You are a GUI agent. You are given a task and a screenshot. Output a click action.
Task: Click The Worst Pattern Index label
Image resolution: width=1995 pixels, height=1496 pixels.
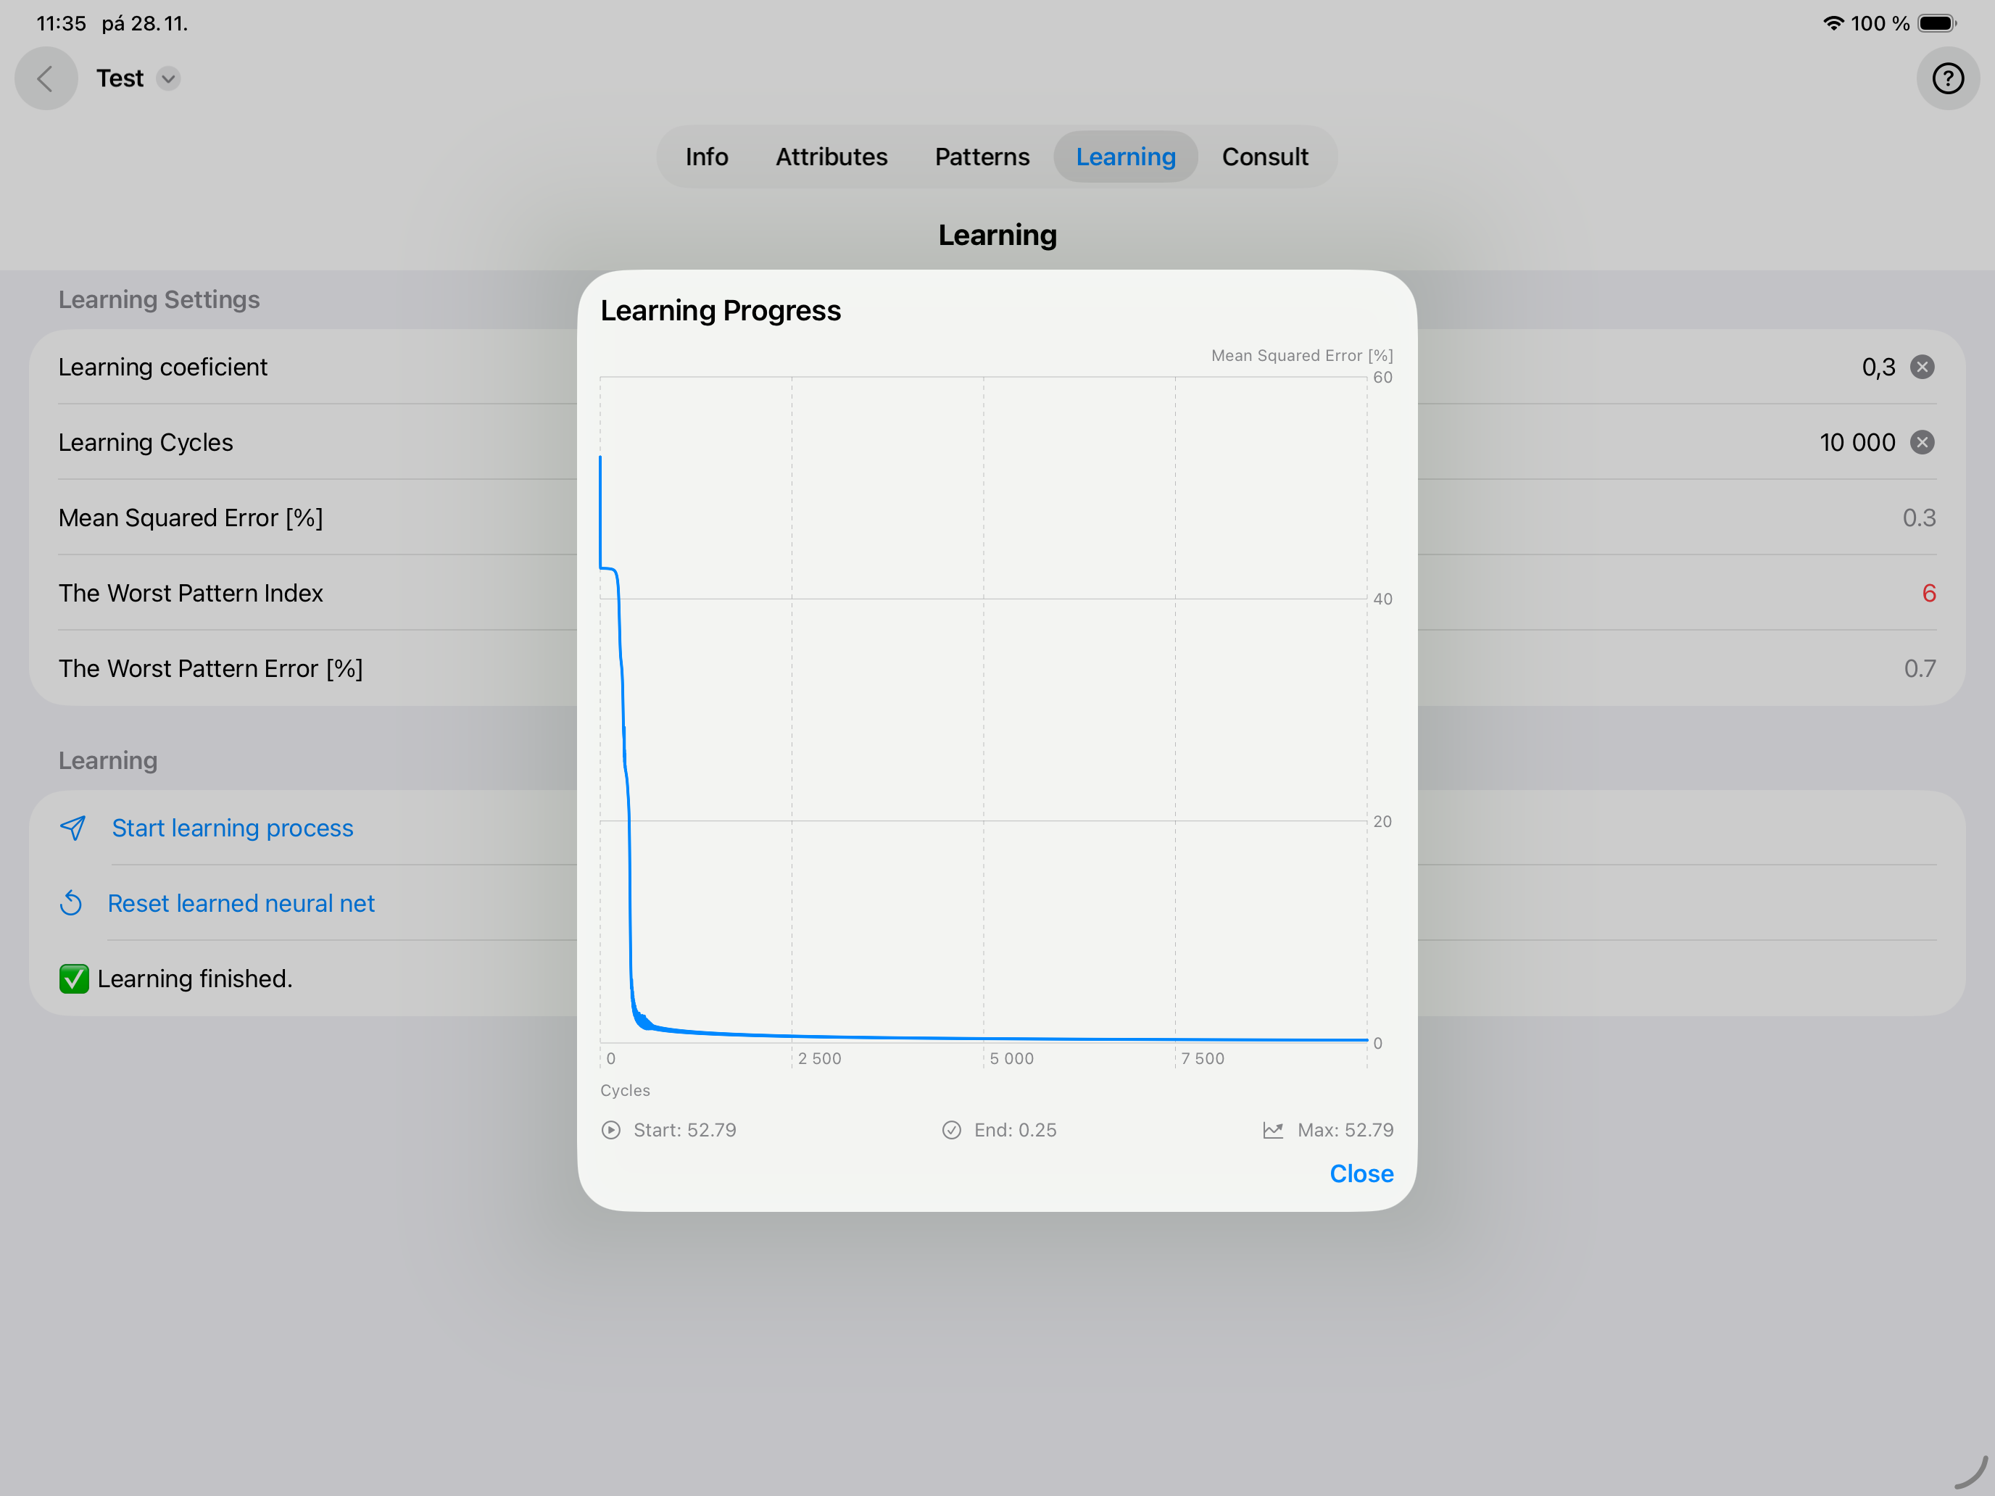[x=191, y=594]
